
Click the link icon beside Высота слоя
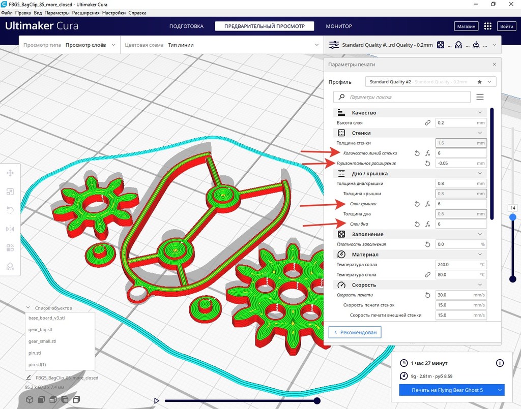pos(427,123)
